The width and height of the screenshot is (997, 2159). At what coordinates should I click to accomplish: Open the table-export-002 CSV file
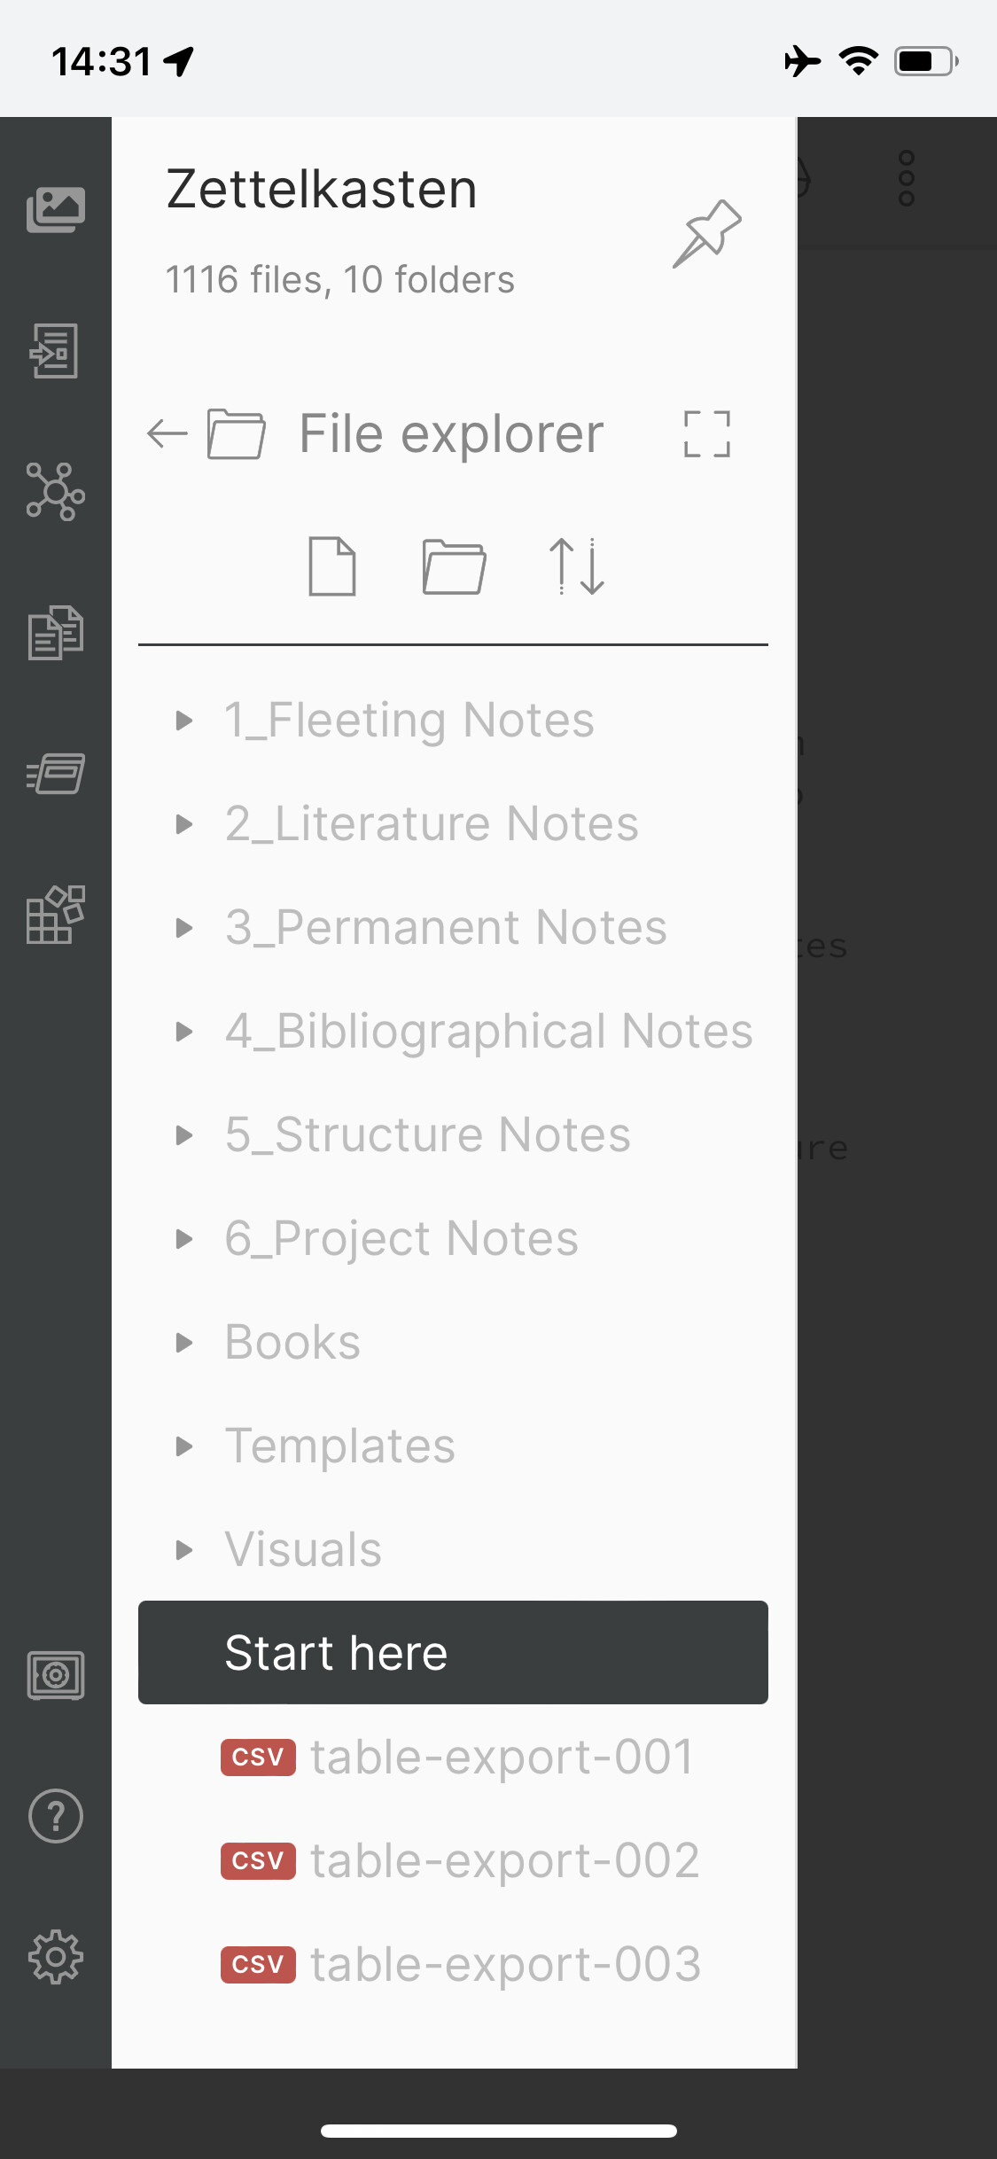(x=503, y=1860)
